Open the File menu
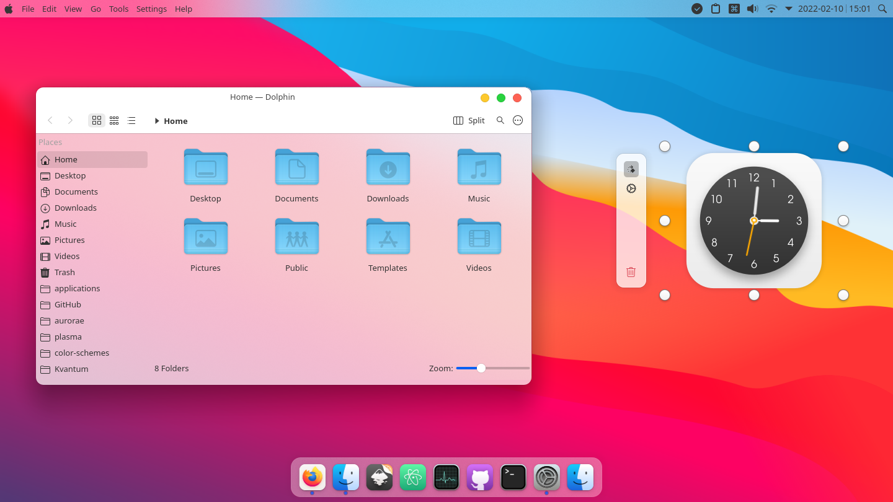This screenshot has width=893, height=502. coord(28,9)
